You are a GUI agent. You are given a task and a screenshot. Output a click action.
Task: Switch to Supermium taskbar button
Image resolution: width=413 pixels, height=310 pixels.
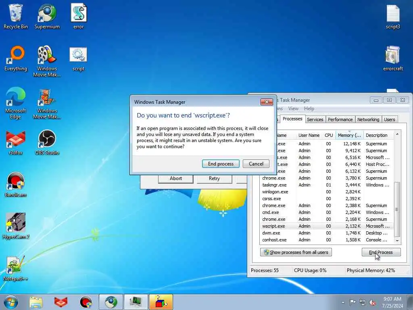[111, 302]
